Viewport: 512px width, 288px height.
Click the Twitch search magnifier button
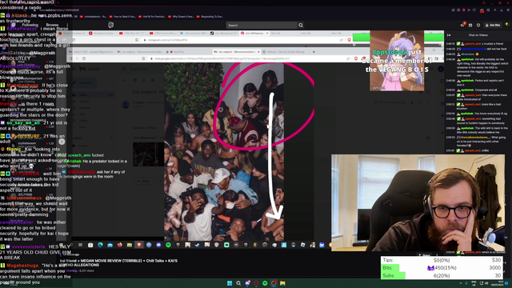pos(301,25)
